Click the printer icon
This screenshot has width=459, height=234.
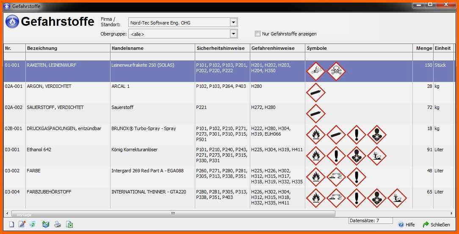click(x=58, y=224)
